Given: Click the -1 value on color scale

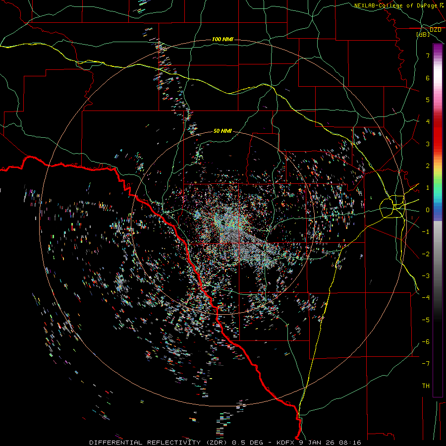Looking at the screenshot, I should 426,232.
